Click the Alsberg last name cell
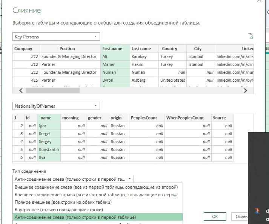This screenshot has width=269, height=224. (144, 80)
